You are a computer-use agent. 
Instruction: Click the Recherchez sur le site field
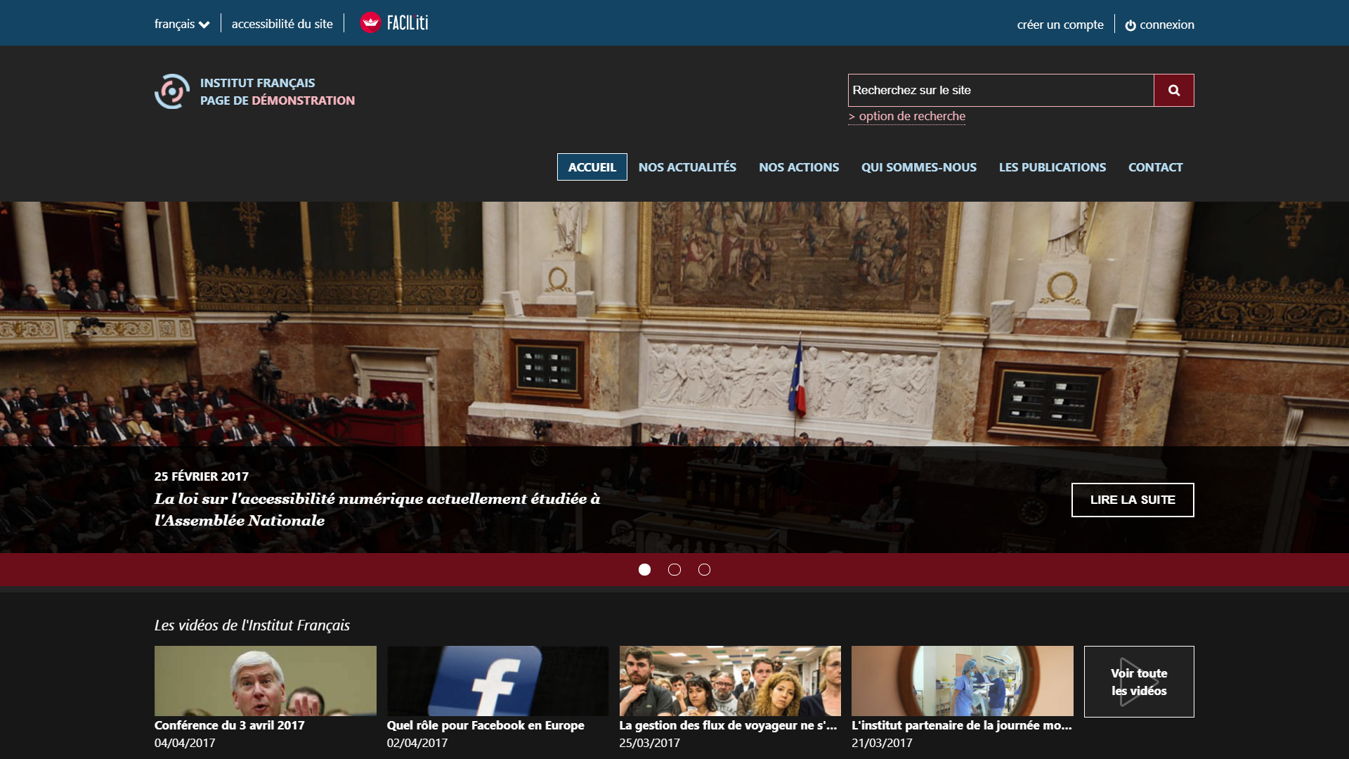pyautogui.click(x=1000, y=91)
